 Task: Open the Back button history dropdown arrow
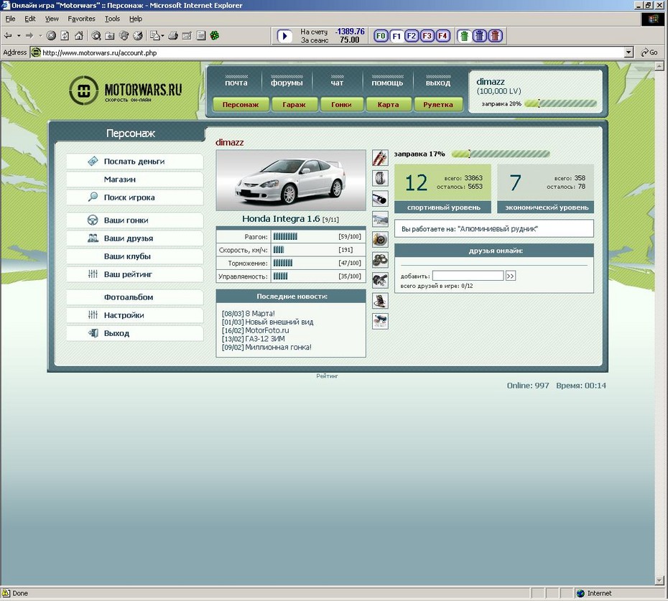tap(19, 36)
